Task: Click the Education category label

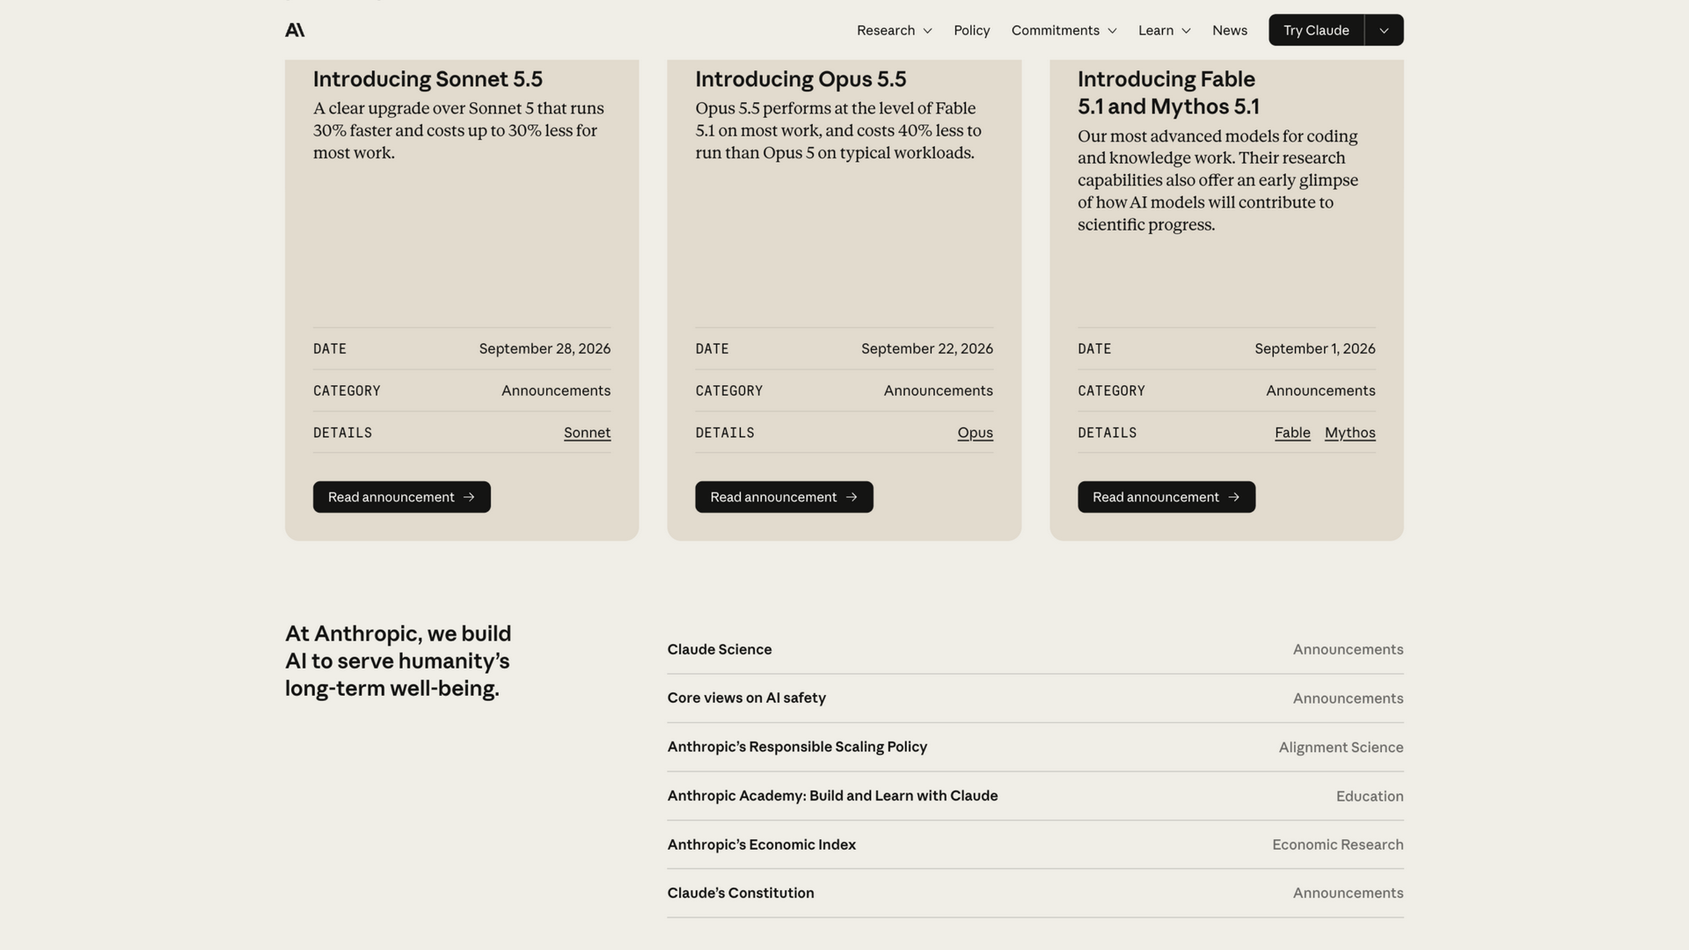Action: [x=1370, y=796]
